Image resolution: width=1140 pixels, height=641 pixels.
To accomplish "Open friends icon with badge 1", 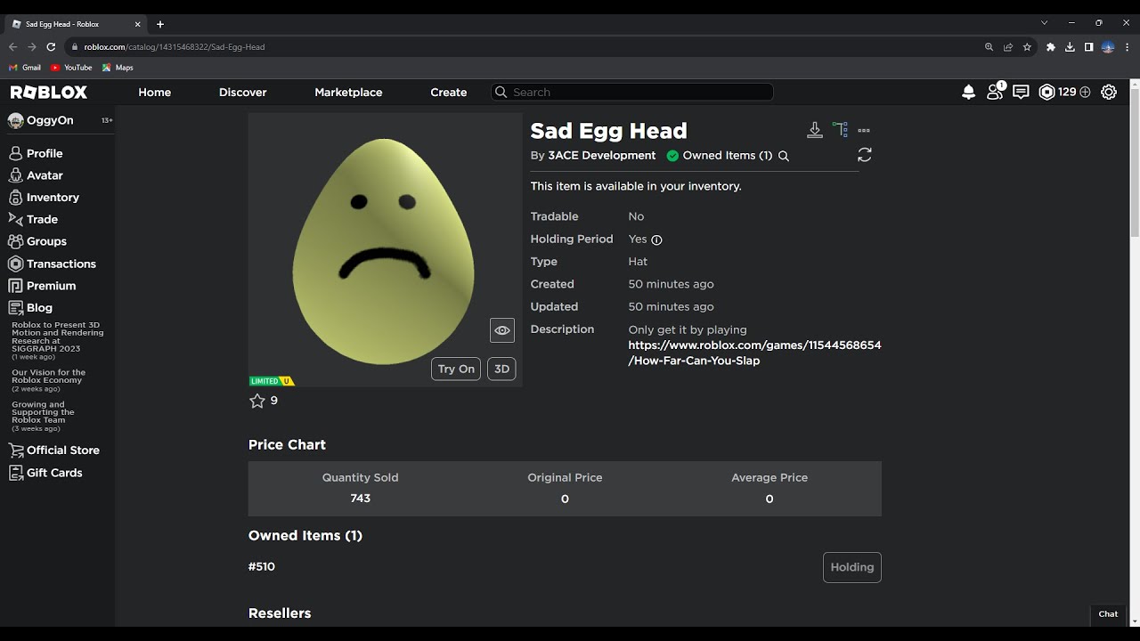I will 996,92.
